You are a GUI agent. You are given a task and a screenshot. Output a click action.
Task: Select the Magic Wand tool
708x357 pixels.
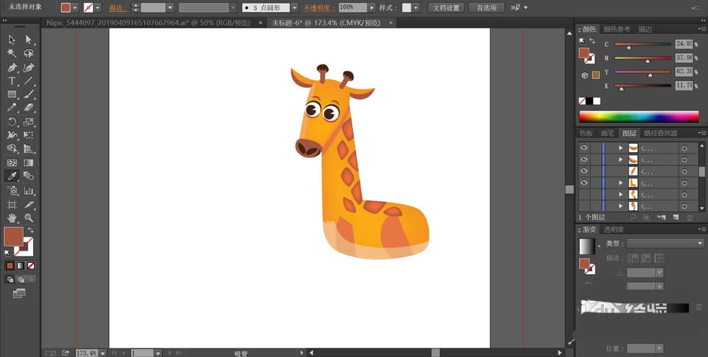12,53
